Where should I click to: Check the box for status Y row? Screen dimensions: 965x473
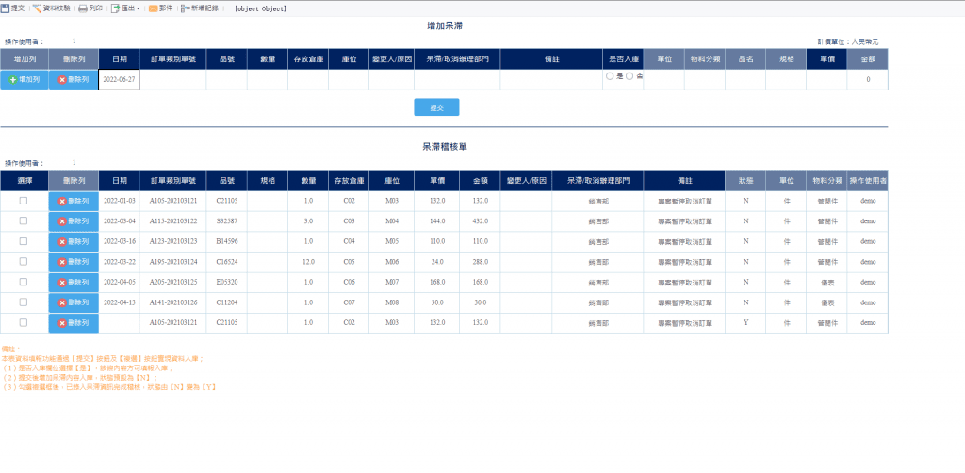24,322
